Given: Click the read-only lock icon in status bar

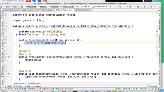Looking at the screenshot, I should (149, 89).
